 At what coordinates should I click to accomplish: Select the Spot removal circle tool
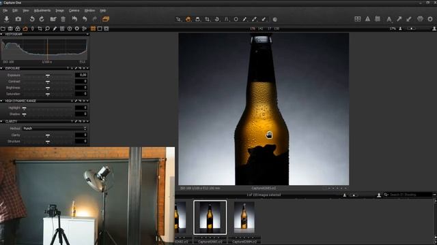click(236, 19)
